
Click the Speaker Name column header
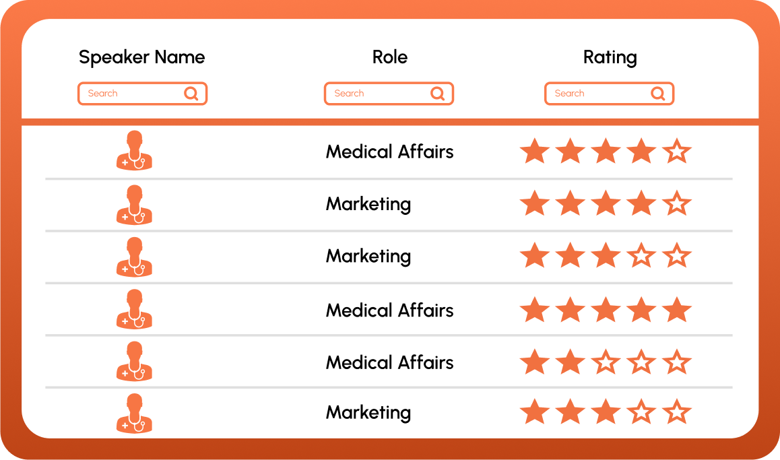click(x=141, y=57)
